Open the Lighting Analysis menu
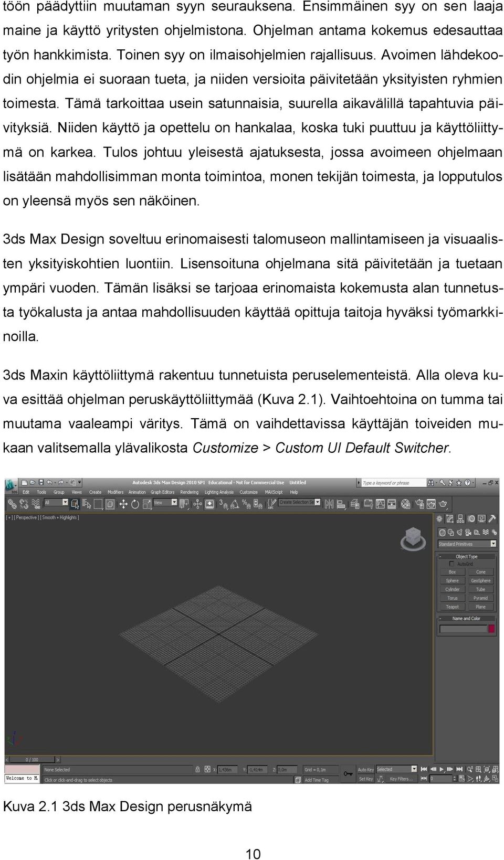 point(219,492)
